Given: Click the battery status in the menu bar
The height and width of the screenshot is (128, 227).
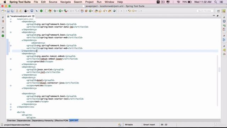Looking at the screenshot, I should (x=187, y=2).
